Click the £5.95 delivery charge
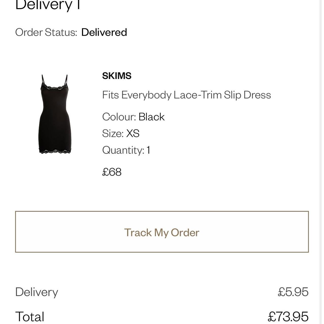This screenshot has width=324, height=324. [x=293, y=292]
